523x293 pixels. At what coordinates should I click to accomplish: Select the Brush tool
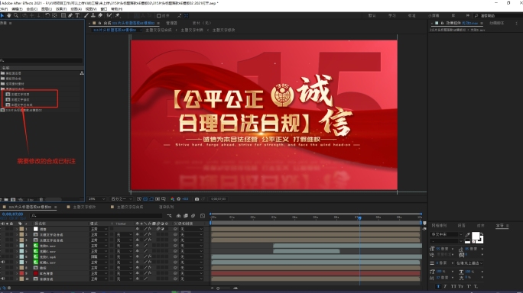[86, 16]
